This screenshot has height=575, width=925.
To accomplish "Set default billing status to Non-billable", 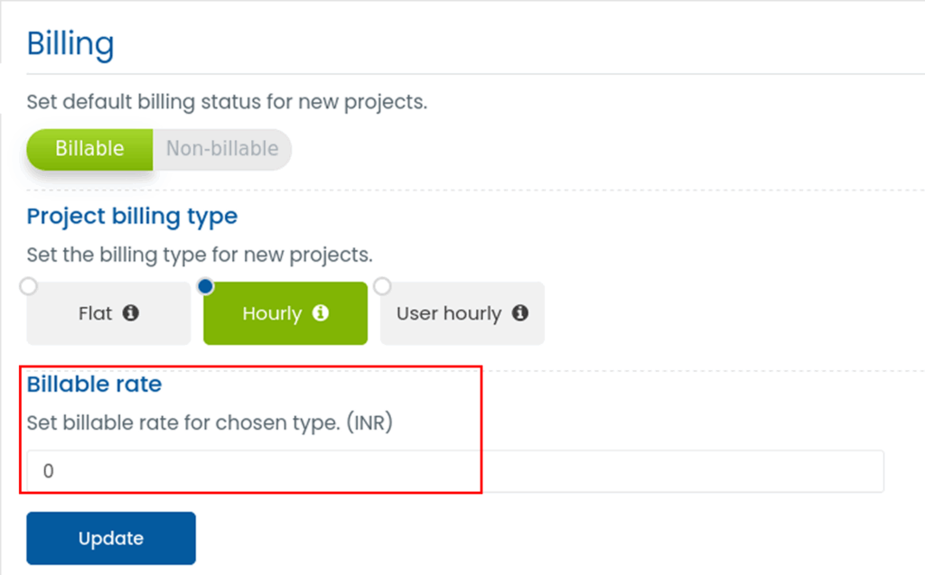I will (222, 149).
